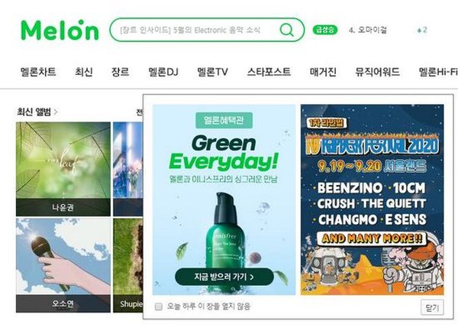Click the rank change arrow indicator
The height and width of the screenshot is (325, 458).
pos(422,30)
